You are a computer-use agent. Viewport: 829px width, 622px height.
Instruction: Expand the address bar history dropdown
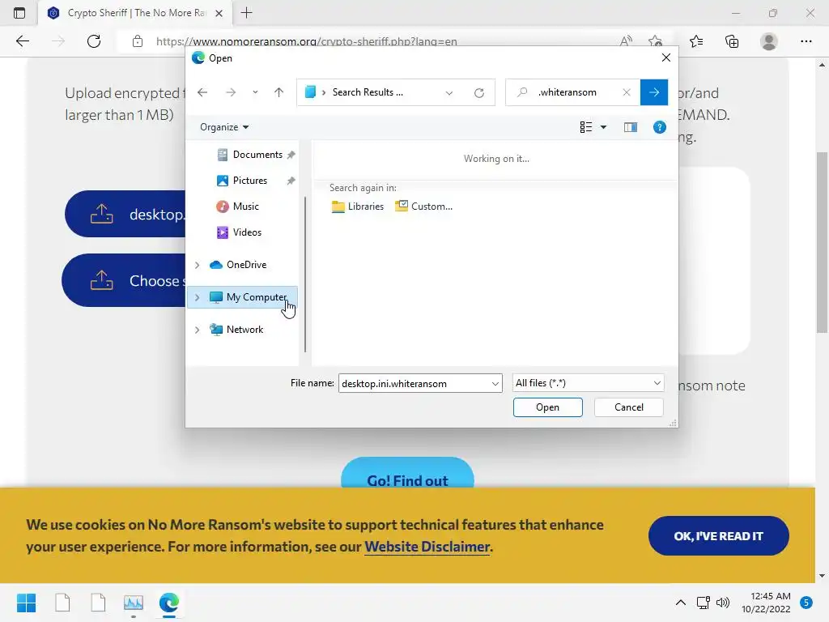(x=449, y=92)
